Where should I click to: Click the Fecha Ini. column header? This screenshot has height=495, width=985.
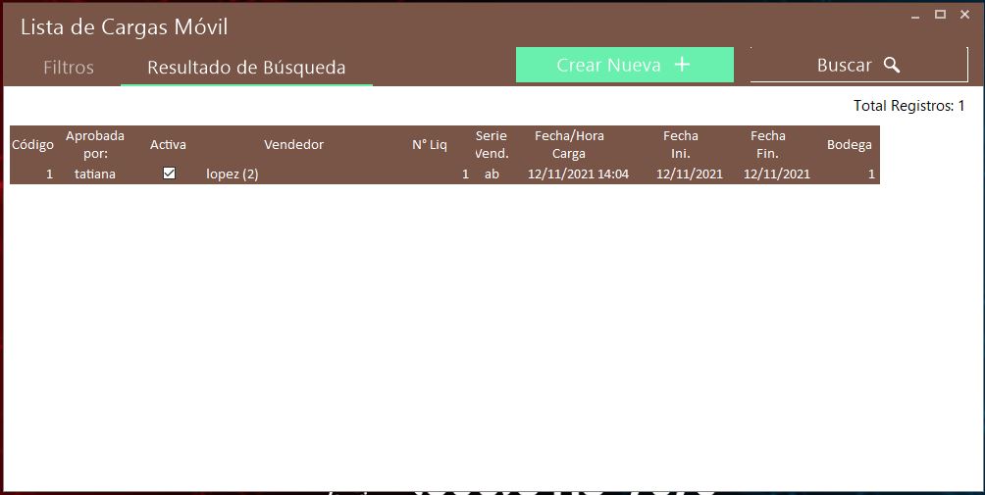pos(681,144)
